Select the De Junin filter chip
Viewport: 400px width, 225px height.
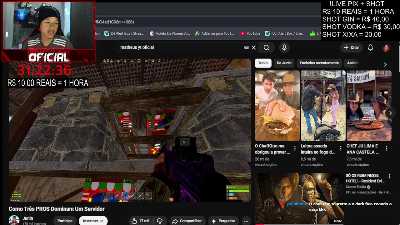(284, 63)
